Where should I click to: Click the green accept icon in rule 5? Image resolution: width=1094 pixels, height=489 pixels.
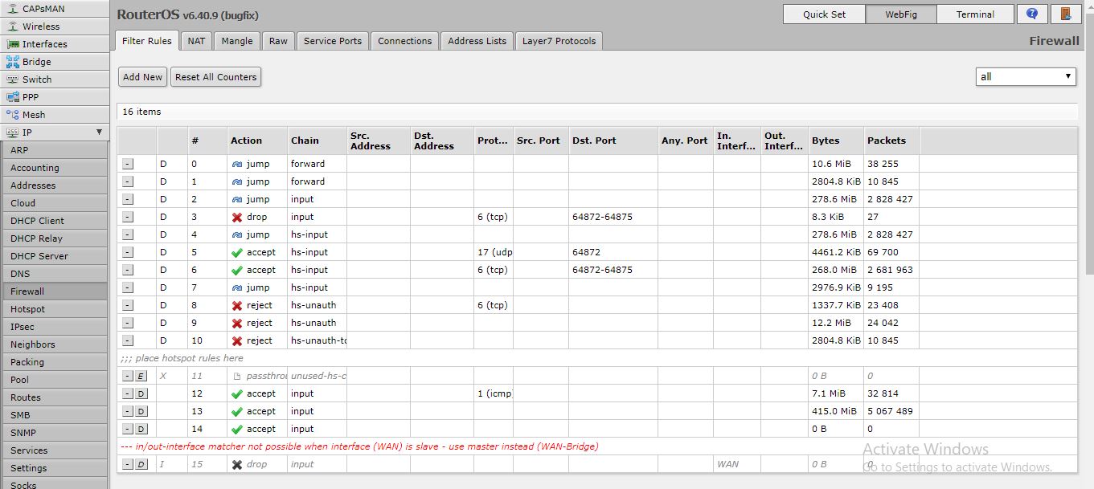click(237, 252)
